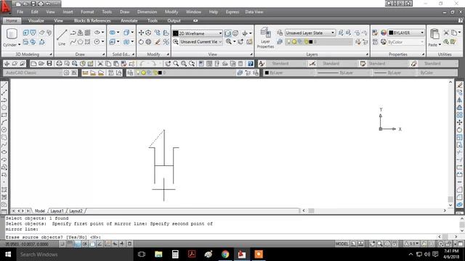
Task: Toggle the MODEL space status bar button
Action: [341, 244]
